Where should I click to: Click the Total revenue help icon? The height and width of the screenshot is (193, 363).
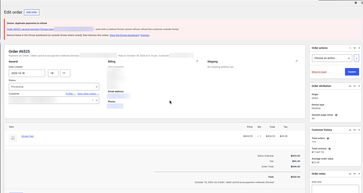[x=329, y=149]
